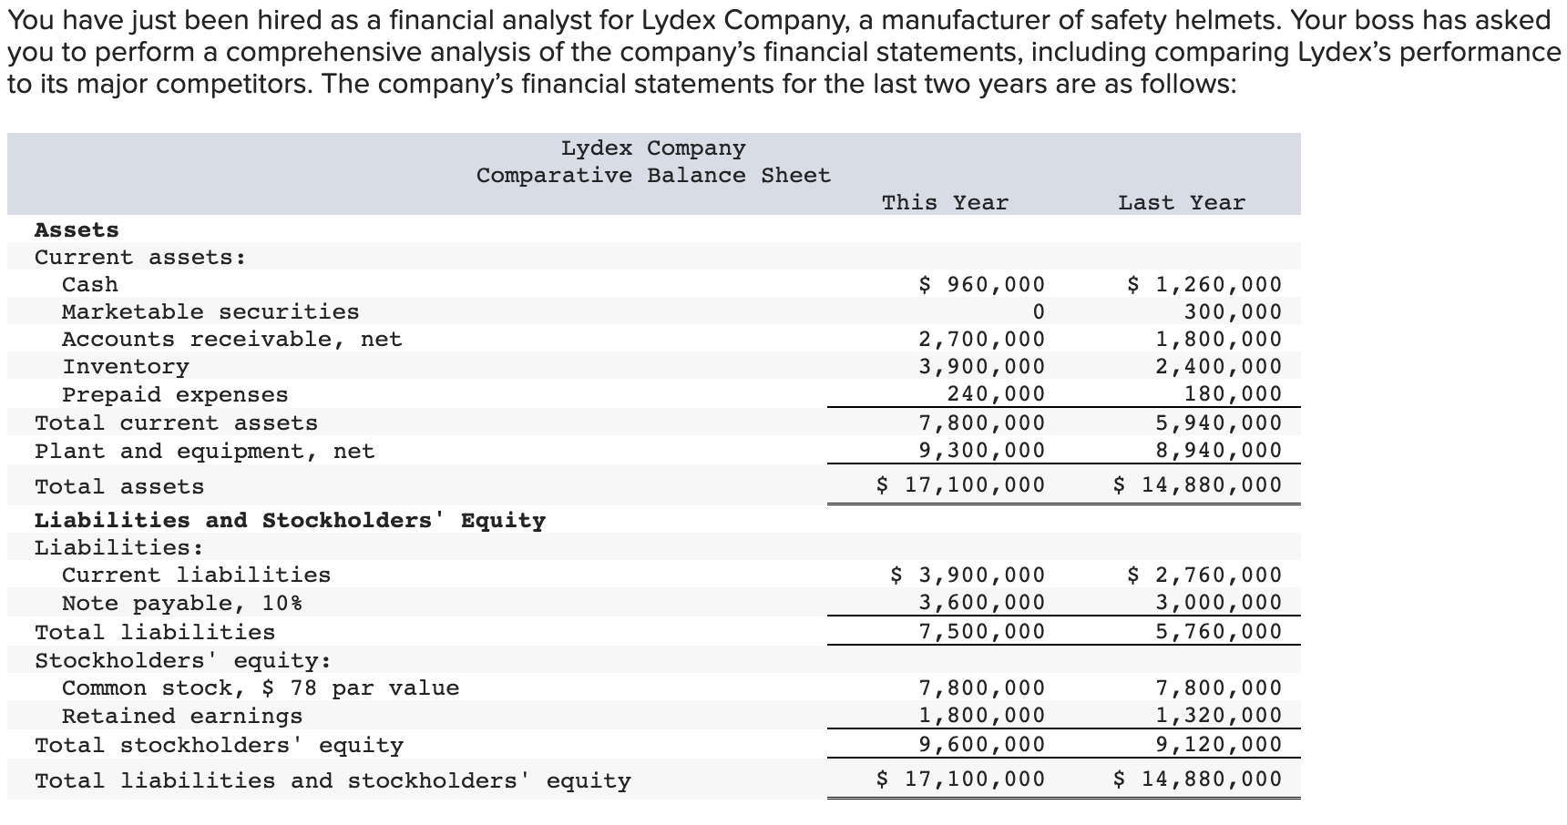Image resolution: width=1567 pixels, height=825 pixels.
Task: Click Marketable securities last year 300,000
Action: (1232, 312)
